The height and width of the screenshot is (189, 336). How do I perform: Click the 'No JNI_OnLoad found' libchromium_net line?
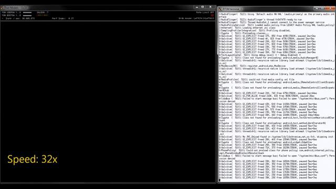(277, 136)
